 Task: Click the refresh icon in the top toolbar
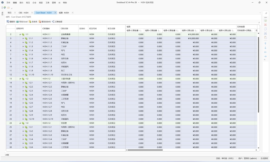tap(5, 8)
